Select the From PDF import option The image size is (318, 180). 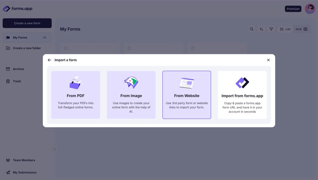coord(76,95)
